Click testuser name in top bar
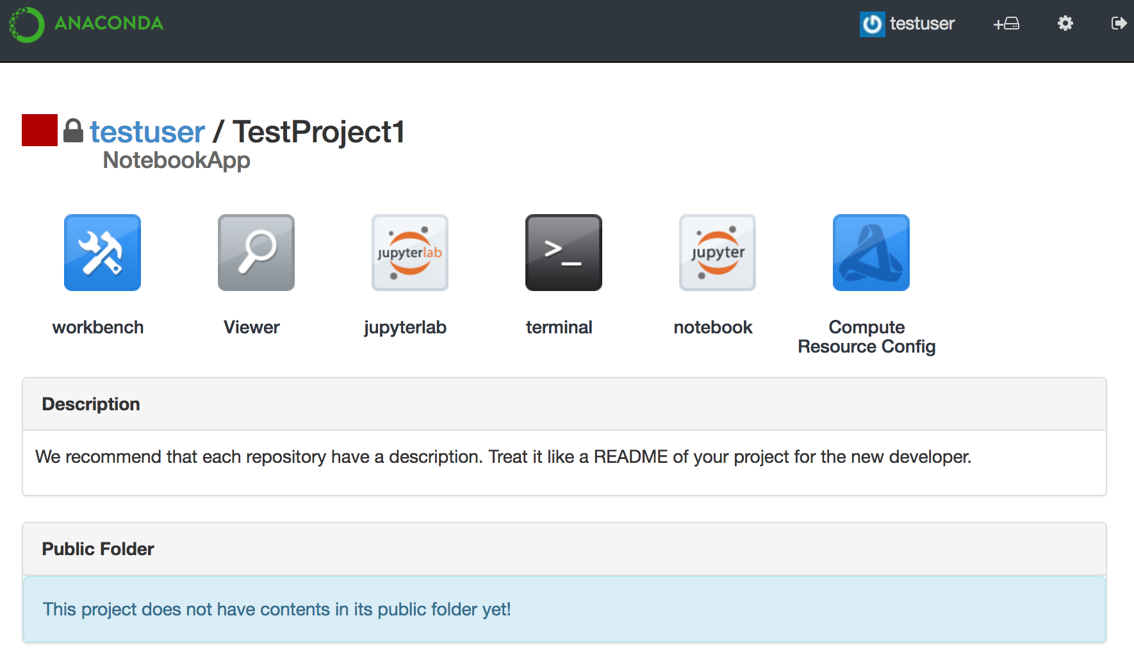This screenshot has width=1134, height=668. coord(922,24)
